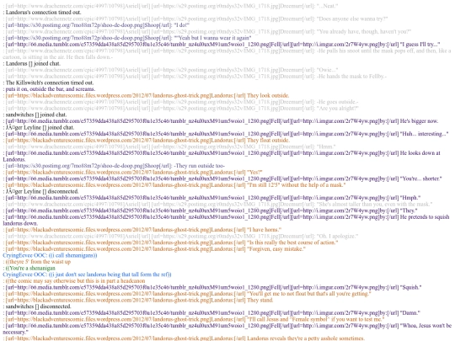Select "He pretends to squish landorus down."
The height and width of the screenshot is (341, 455).
click(226, 220)
